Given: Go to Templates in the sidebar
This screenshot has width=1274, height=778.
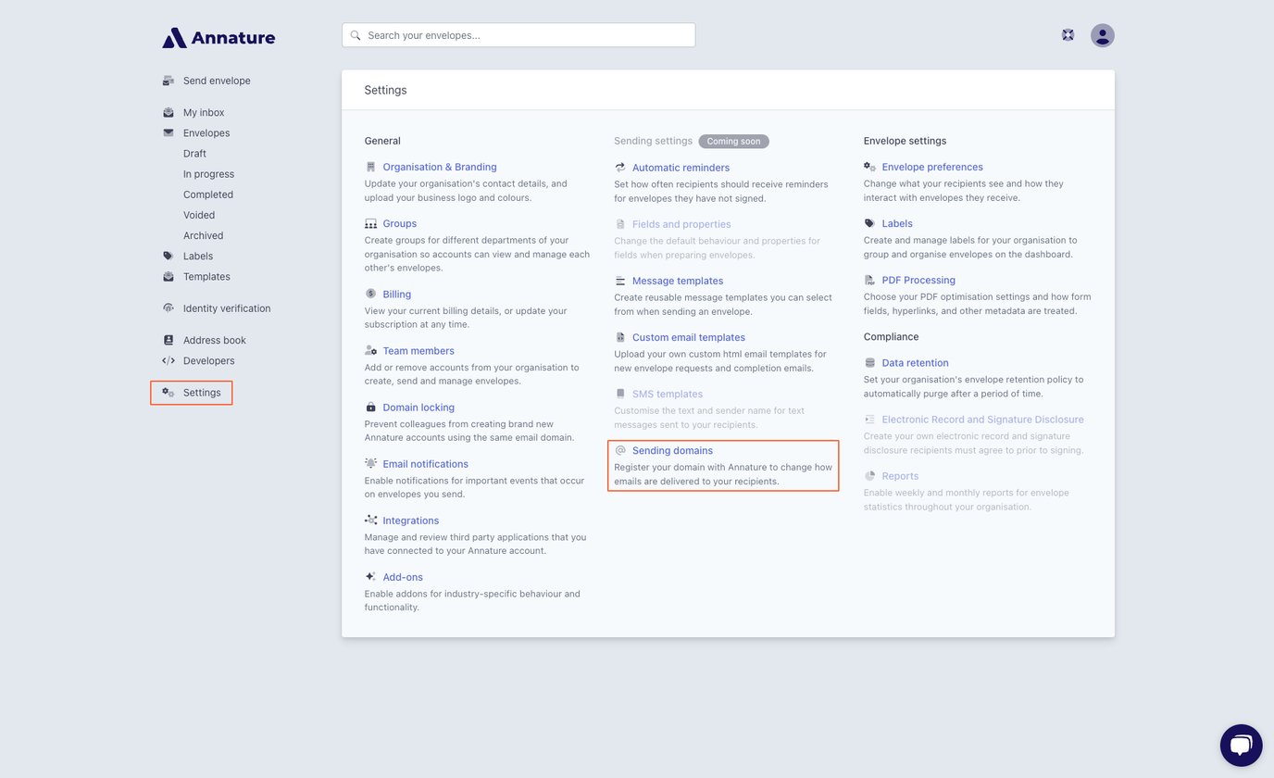Looking at the screenshot, I should point(206,277).
